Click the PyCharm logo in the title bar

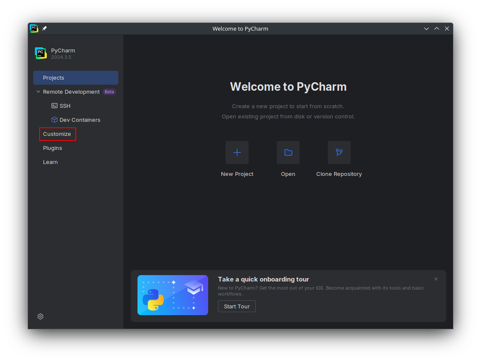coord(34,29)
